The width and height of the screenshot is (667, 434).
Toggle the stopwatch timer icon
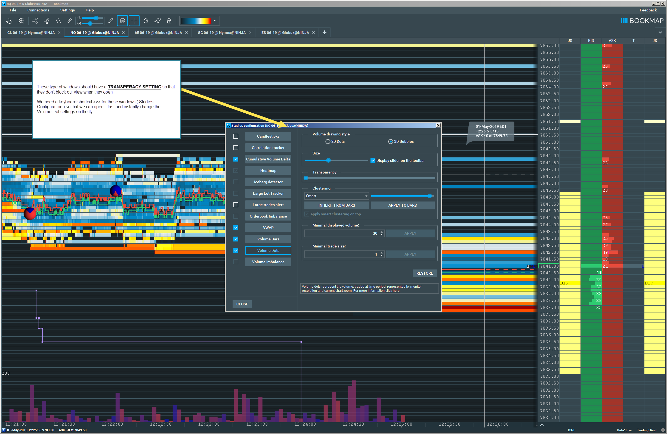pos(146,21)
